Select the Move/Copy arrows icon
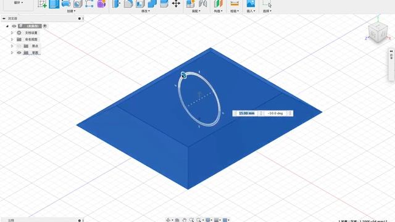The width and height of the screenshot is (395, 222). tap(176, 4)
